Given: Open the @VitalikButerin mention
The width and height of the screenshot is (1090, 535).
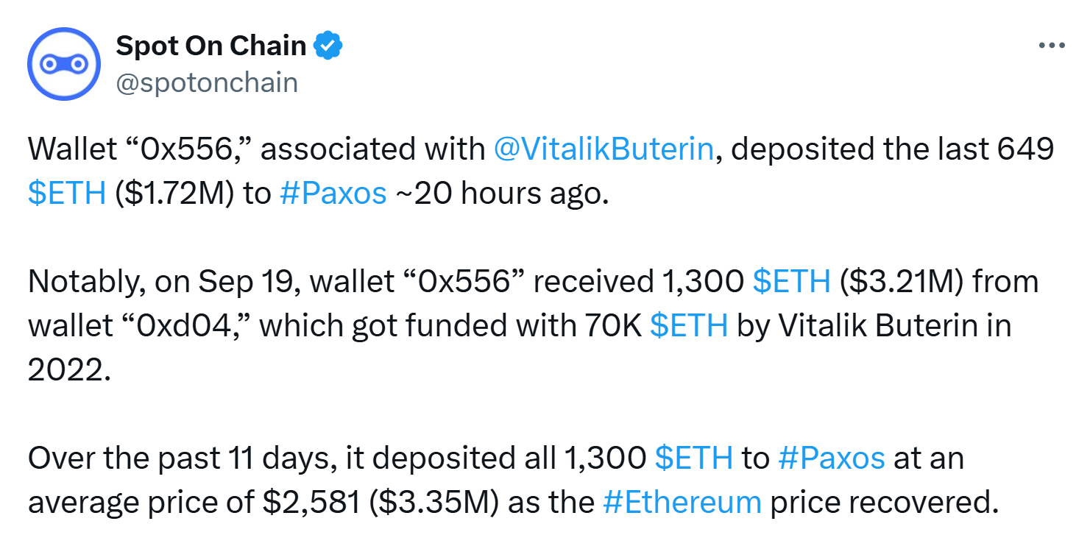Looking at the screenshot, I should pos(604,149).
